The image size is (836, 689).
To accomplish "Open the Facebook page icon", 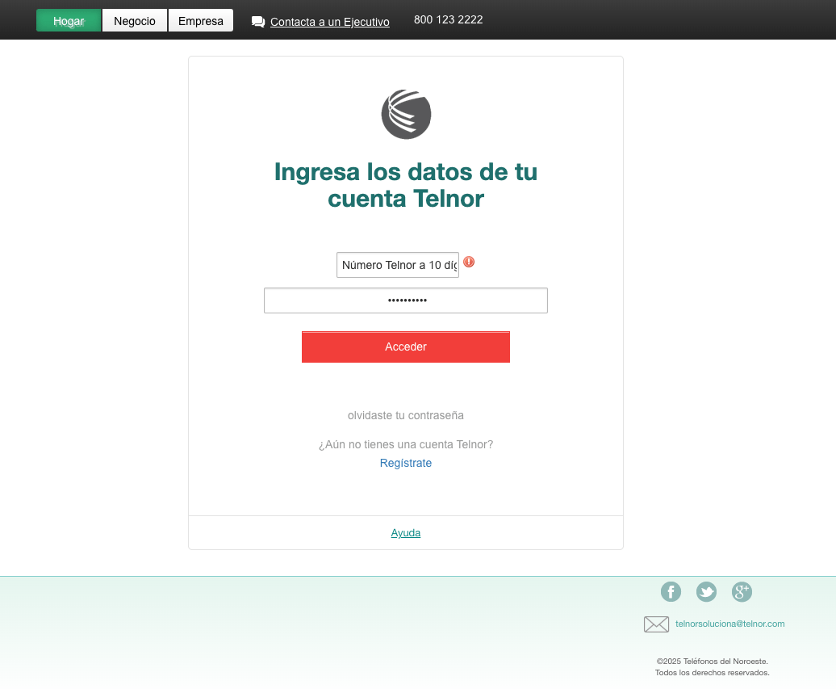I will click(671, 592).
